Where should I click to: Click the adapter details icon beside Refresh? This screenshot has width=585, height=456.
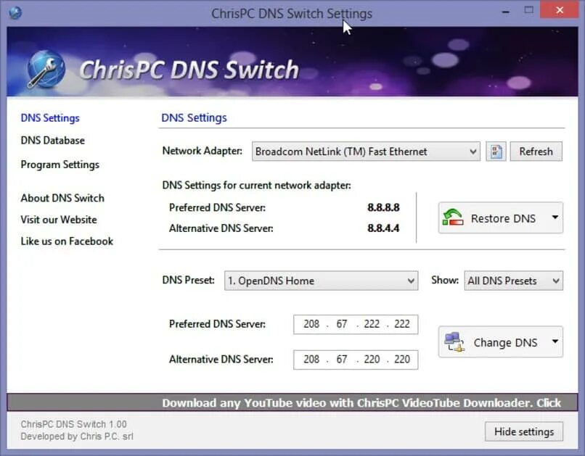point(496,152)
